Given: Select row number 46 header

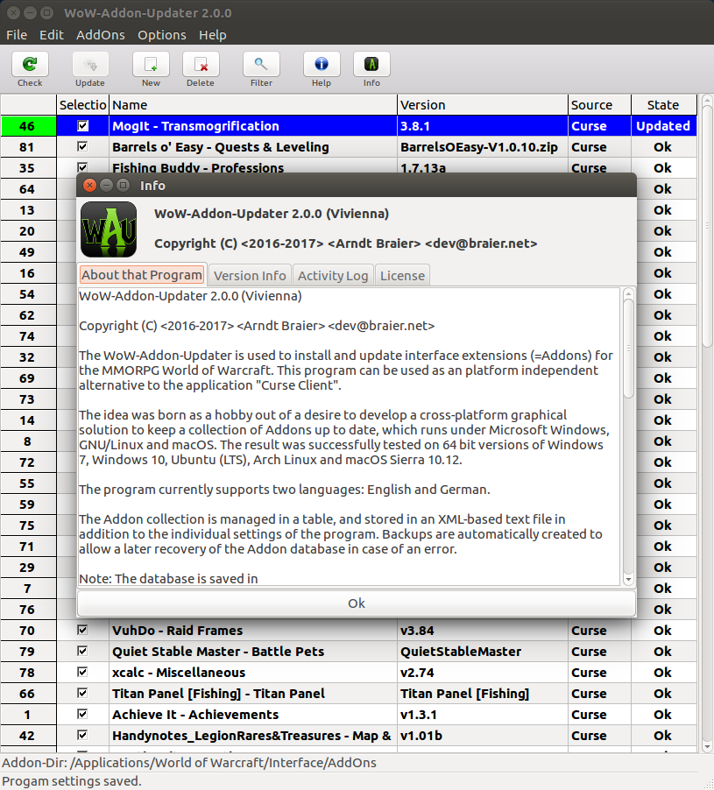Looking at the screenshot, I should pos(28,126).
